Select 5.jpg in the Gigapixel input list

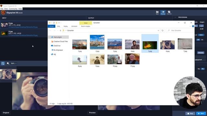pos(24,33)
